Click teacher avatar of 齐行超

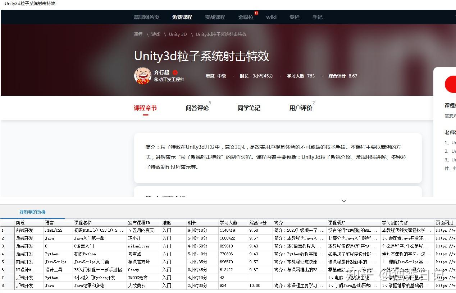[142, 76]
